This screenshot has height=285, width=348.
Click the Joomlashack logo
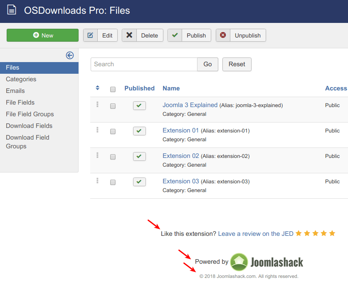pos(267,262)
